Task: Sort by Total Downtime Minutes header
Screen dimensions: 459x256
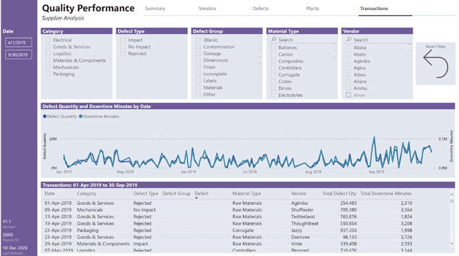Action: click(386, 193)
